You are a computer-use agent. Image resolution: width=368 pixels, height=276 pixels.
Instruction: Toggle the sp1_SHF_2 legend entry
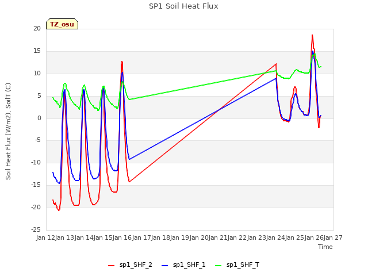(x=130, y=264)
